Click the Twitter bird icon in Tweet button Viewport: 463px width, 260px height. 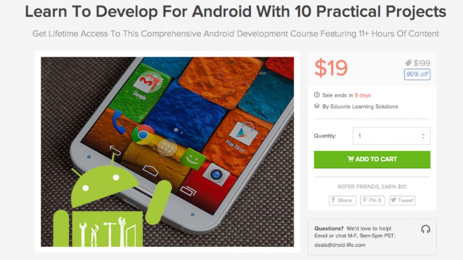[x=394, y=200]
